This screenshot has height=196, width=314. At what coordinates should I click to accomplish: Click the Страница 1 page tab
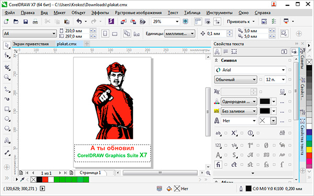(90, 173)
